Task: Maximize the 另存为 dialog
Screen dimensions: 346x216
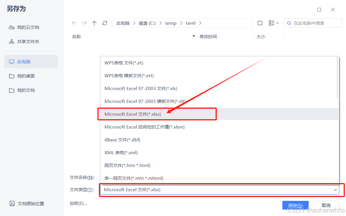Action: 319,10
